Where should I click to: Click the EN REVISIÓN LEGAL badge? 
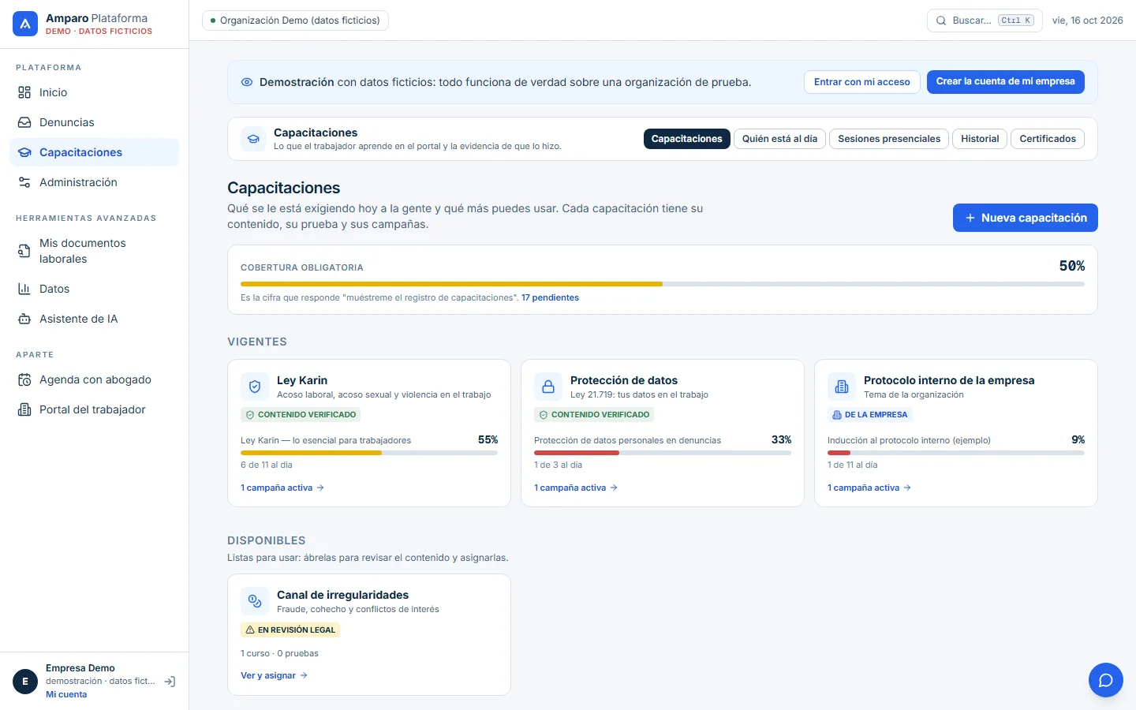coord(290,630)
